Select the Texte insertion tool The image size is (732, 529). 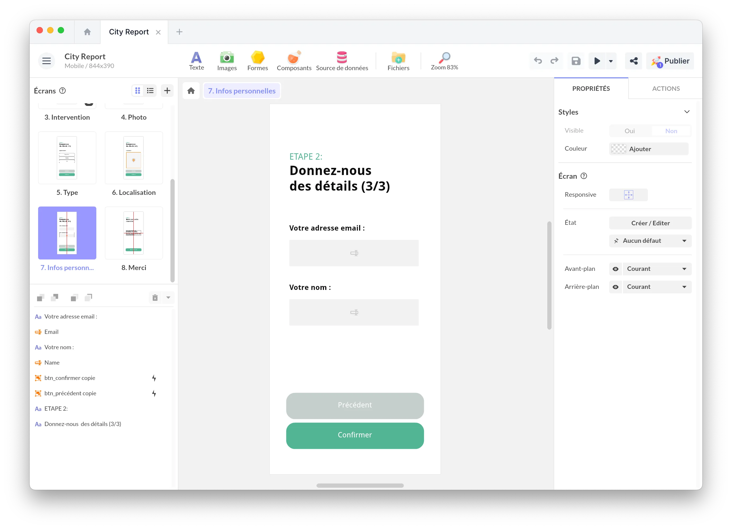tap(197, 61)
